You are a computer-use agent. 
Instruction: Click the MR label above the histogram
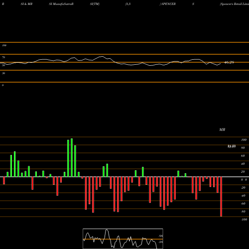[x=222, y=129]
